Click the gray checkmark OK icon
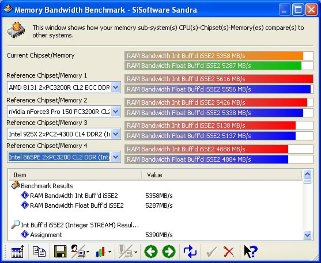This screenshot has width=321, height=263. tap(212, 252)
